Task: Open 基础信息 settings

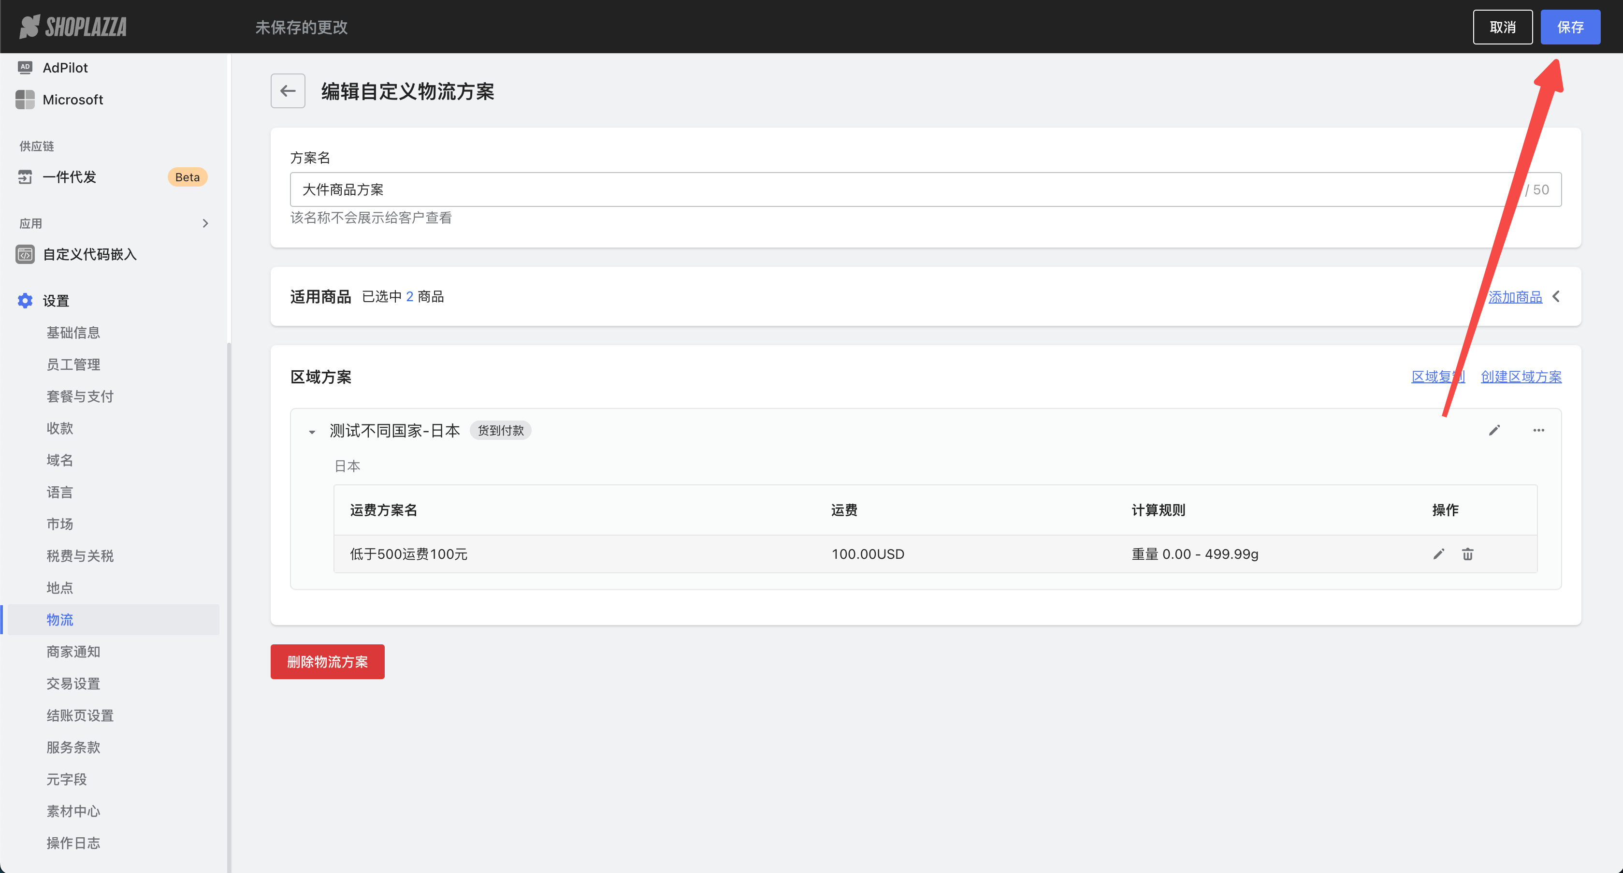Action: coord(73,333)
